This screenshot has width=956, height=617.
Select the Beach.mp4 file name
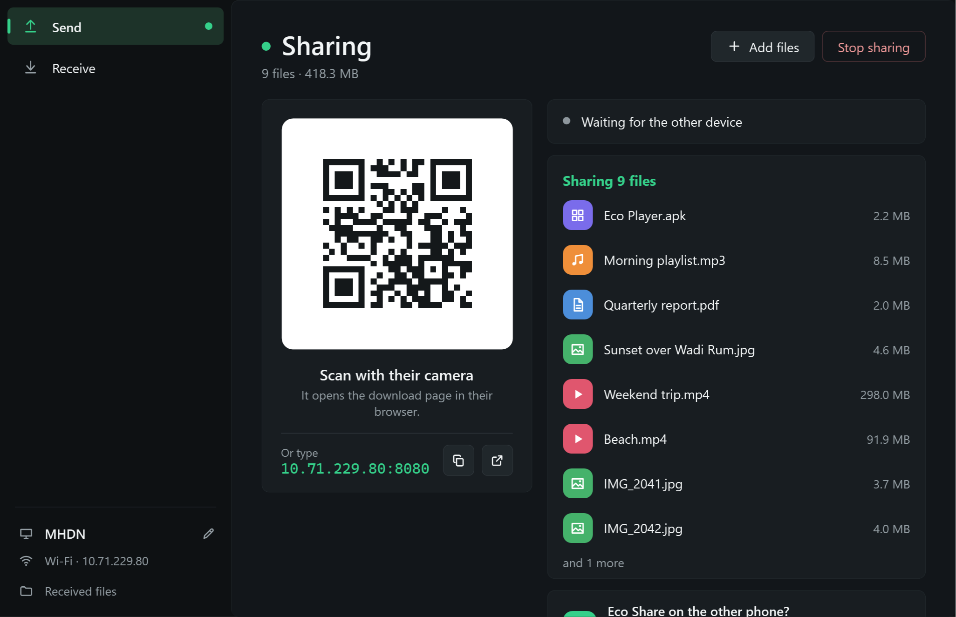(x=635, y=440)
